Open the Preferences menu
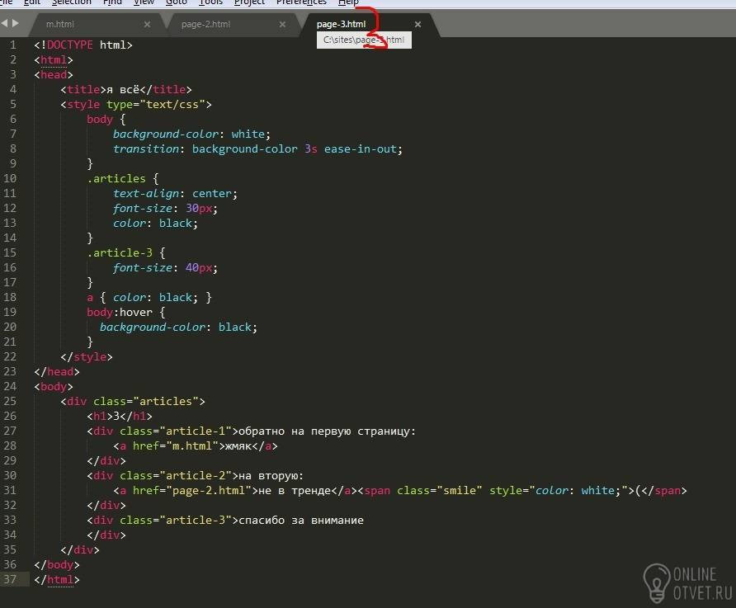Screen dimensions: 736x608 (x=301, y=2)
